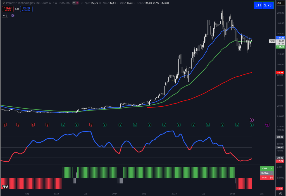
Task: Click the gray minus pill icon beside NASDAQ
Action: point(74,3)
